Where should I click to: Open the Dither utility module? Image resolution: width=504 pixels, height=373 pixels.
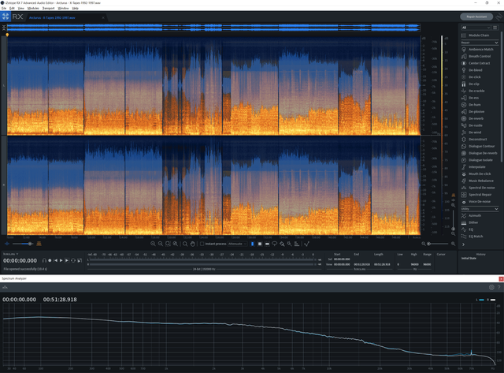(469, 222)
